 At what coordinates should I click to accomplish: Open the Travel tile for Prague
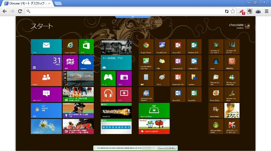[116, 62]
